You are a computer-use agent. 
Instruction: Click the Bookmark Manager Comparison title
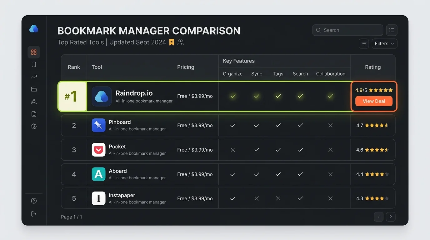coord(149,31)
